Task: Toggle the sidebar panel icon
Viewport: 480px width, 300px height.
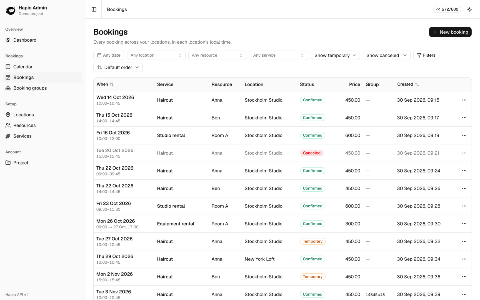Action: click(x=94, y=9)
